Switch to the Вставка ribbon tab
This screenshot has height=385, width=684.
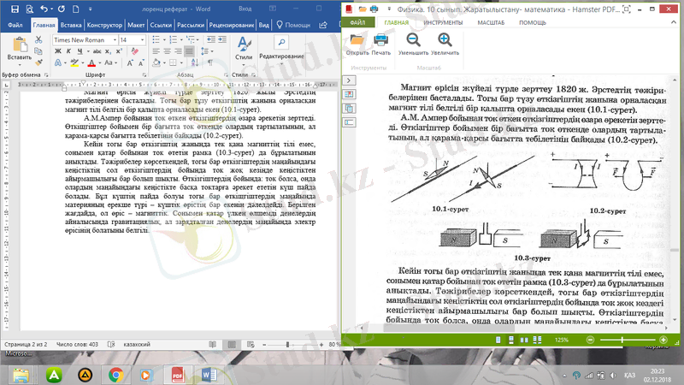pyautogui.click(x=69, y=25)
